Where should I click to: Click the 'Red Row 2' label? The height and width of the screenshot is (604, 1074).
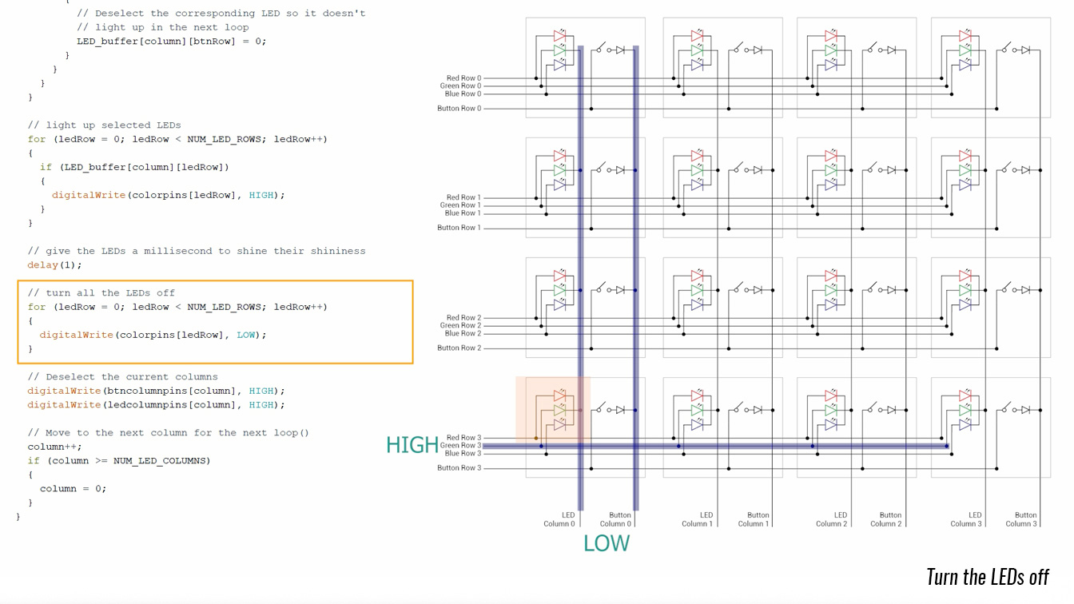463,318
